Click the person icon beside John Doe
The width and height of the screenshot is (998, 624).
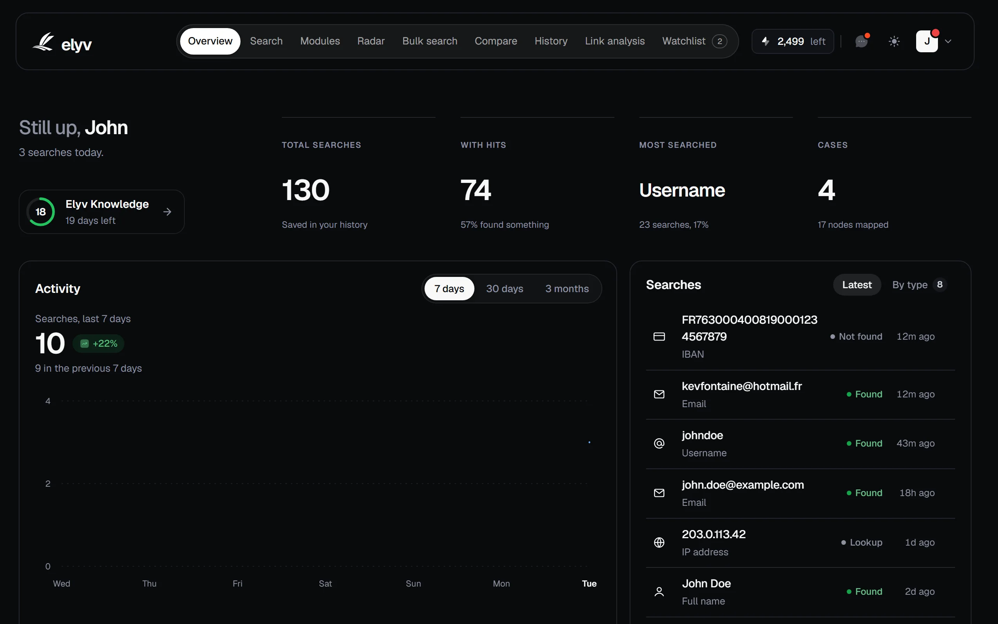659,592
